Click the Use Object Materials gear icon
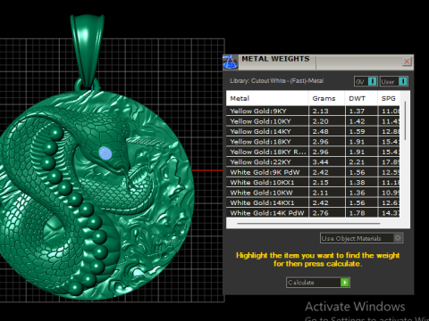The width and height of the screenshot is (429, 321). coord(398,238)
